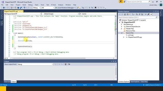Screen dimensions: 163x91
Task: Click the Open File folder icon
Action: pos(16,8)
